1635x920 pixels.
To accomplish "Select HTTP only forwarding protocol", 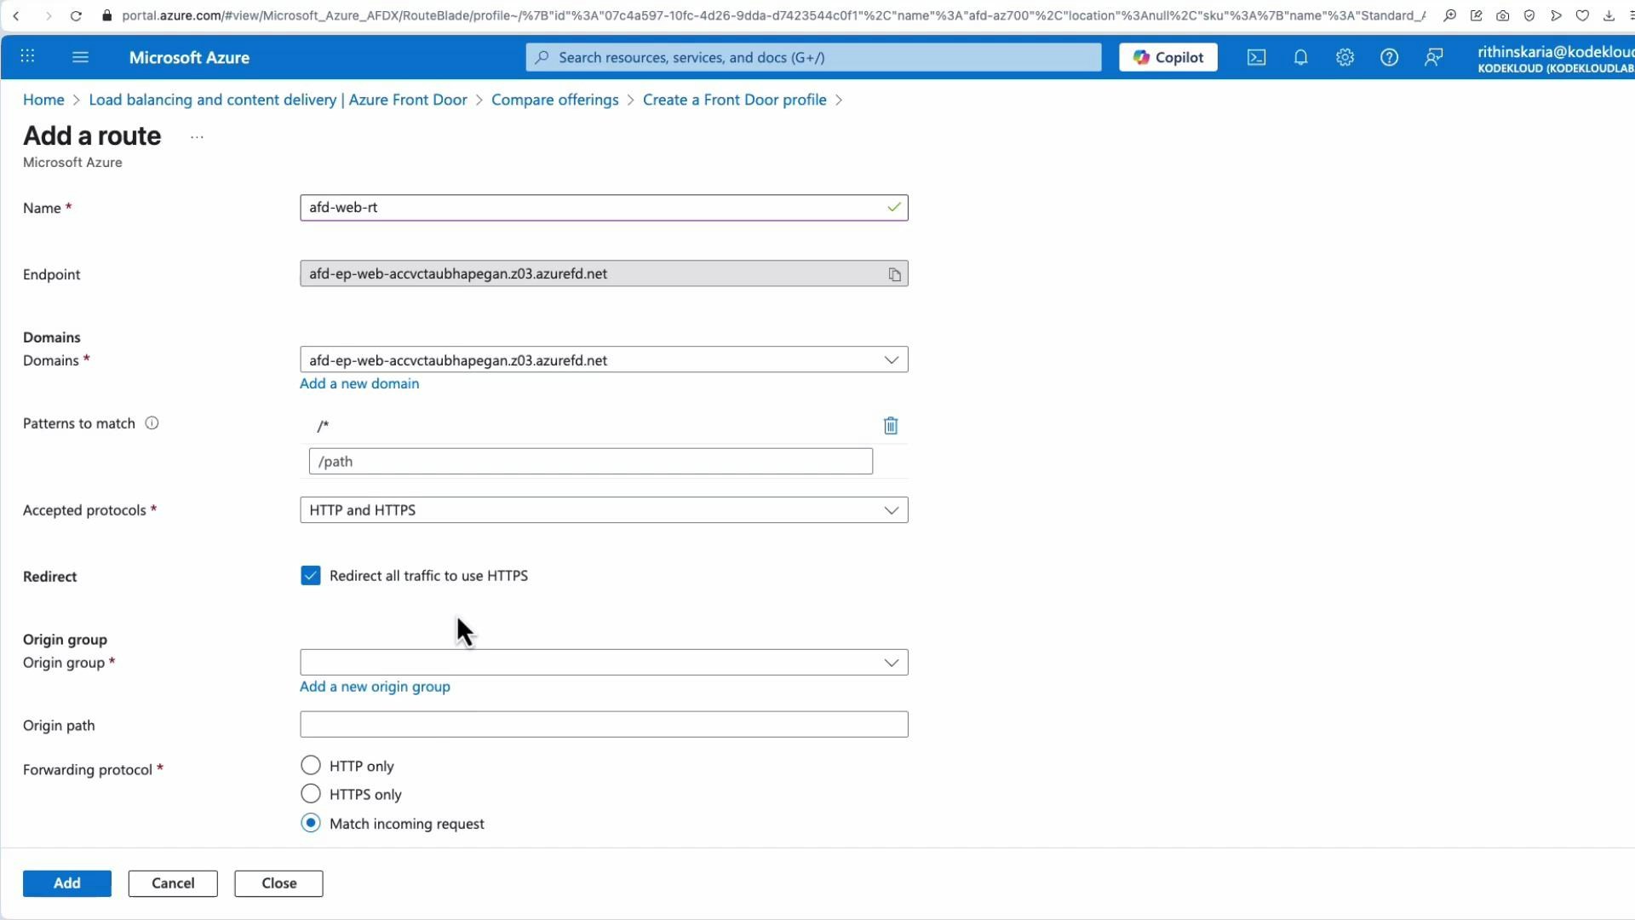I will 311,764.
